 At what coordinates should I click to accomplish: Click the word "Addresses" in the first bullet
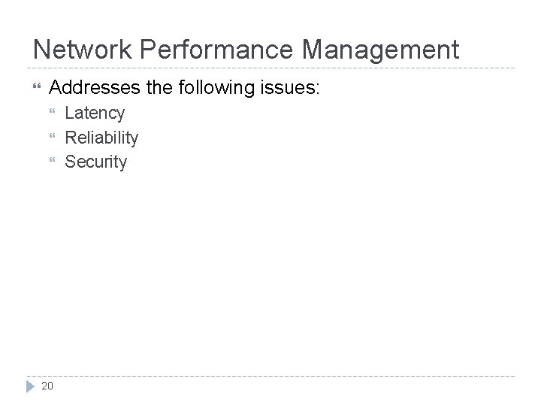tap(95, 87)
